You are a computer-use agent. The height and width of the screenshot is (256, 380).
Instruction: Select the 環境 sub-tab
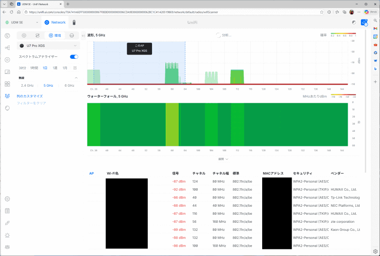tap(55, 36)
